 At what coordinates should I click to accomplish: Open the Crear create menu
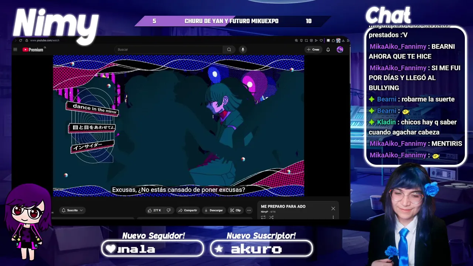coord(313,50)
